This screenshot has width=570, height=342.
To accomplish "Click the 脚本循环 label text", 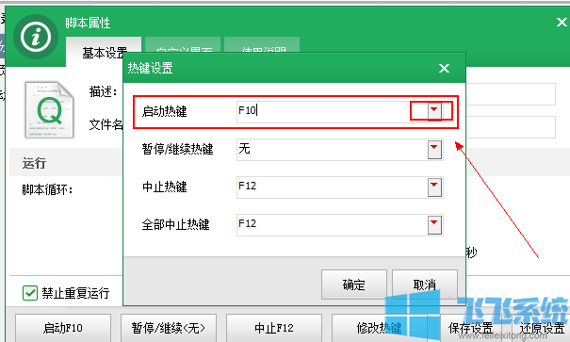I will click(x=47, y=189).
